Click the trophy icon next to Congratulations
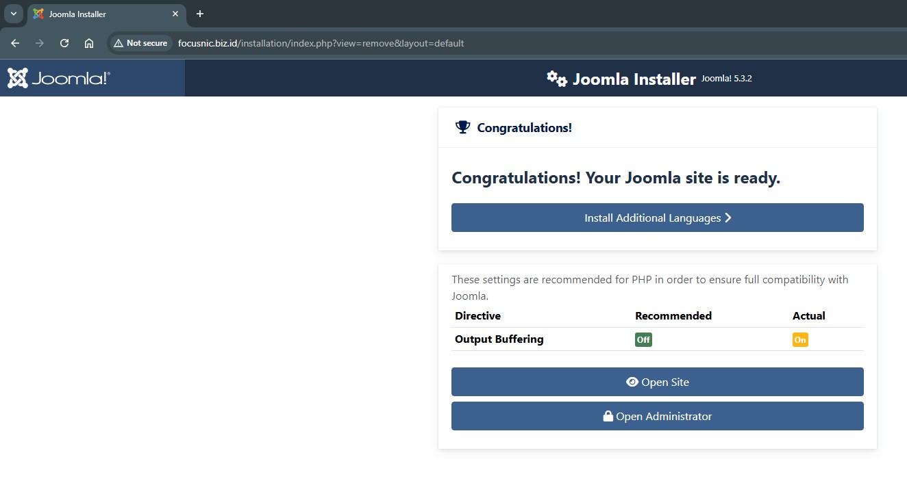Viewport: 907px width, 481px height. [462, 127]
